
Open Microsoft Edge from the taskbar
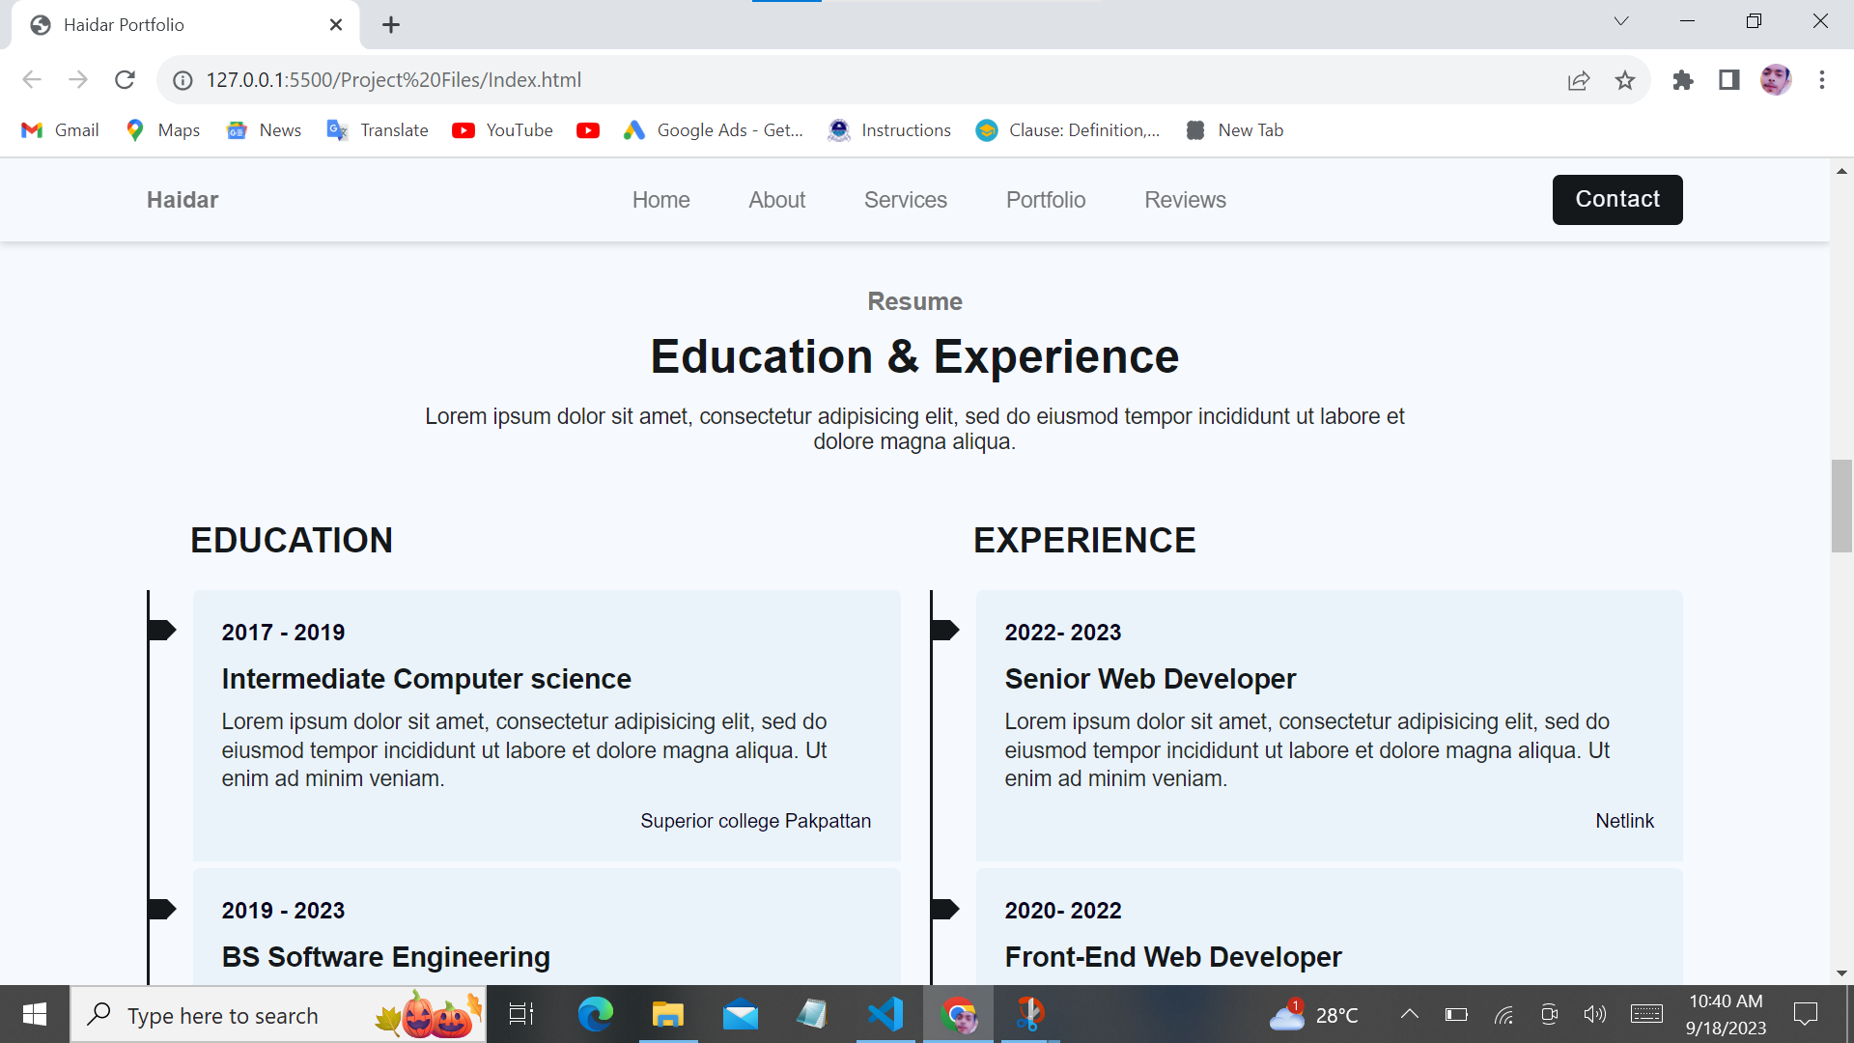pyautogui.click(x=595, y=1014)
